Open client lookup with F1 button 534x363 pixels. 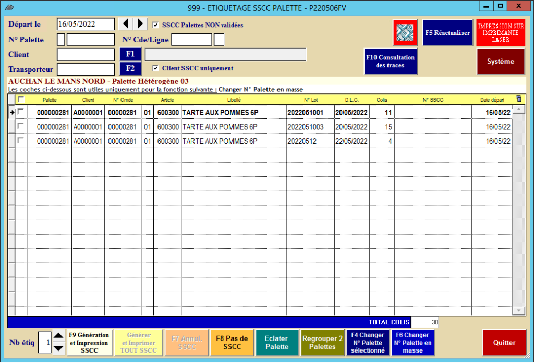coord(130,54)
